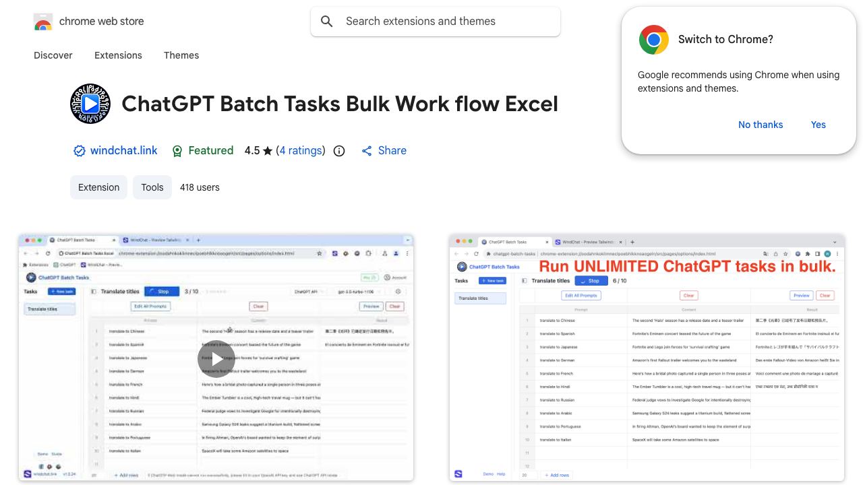Open the ratings info icon
Screen dimensions: 863x485
tap(339, 151)
